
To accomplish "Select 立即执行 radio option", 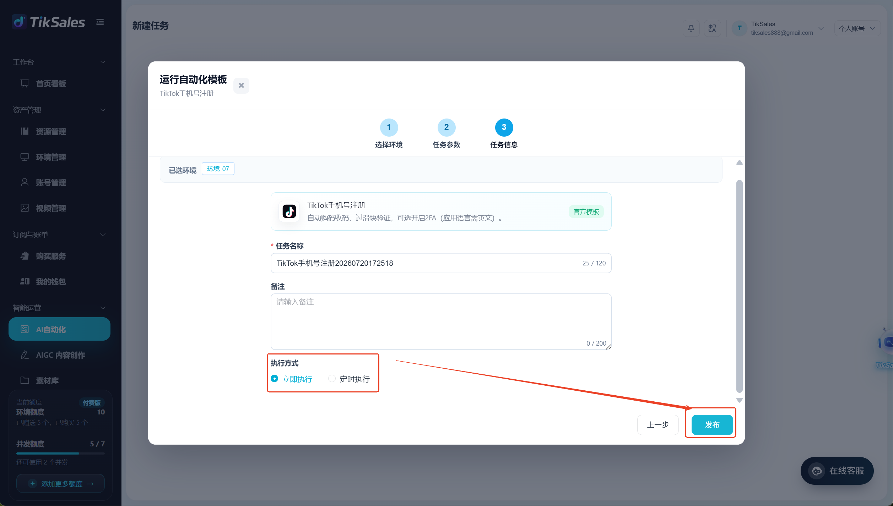I will [x=292, y=379].
